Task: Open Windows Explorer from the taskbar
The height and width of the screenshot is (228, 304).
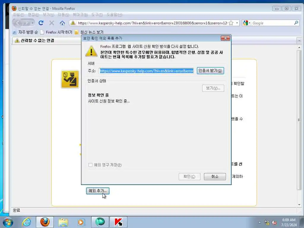Action: [63, 222]
